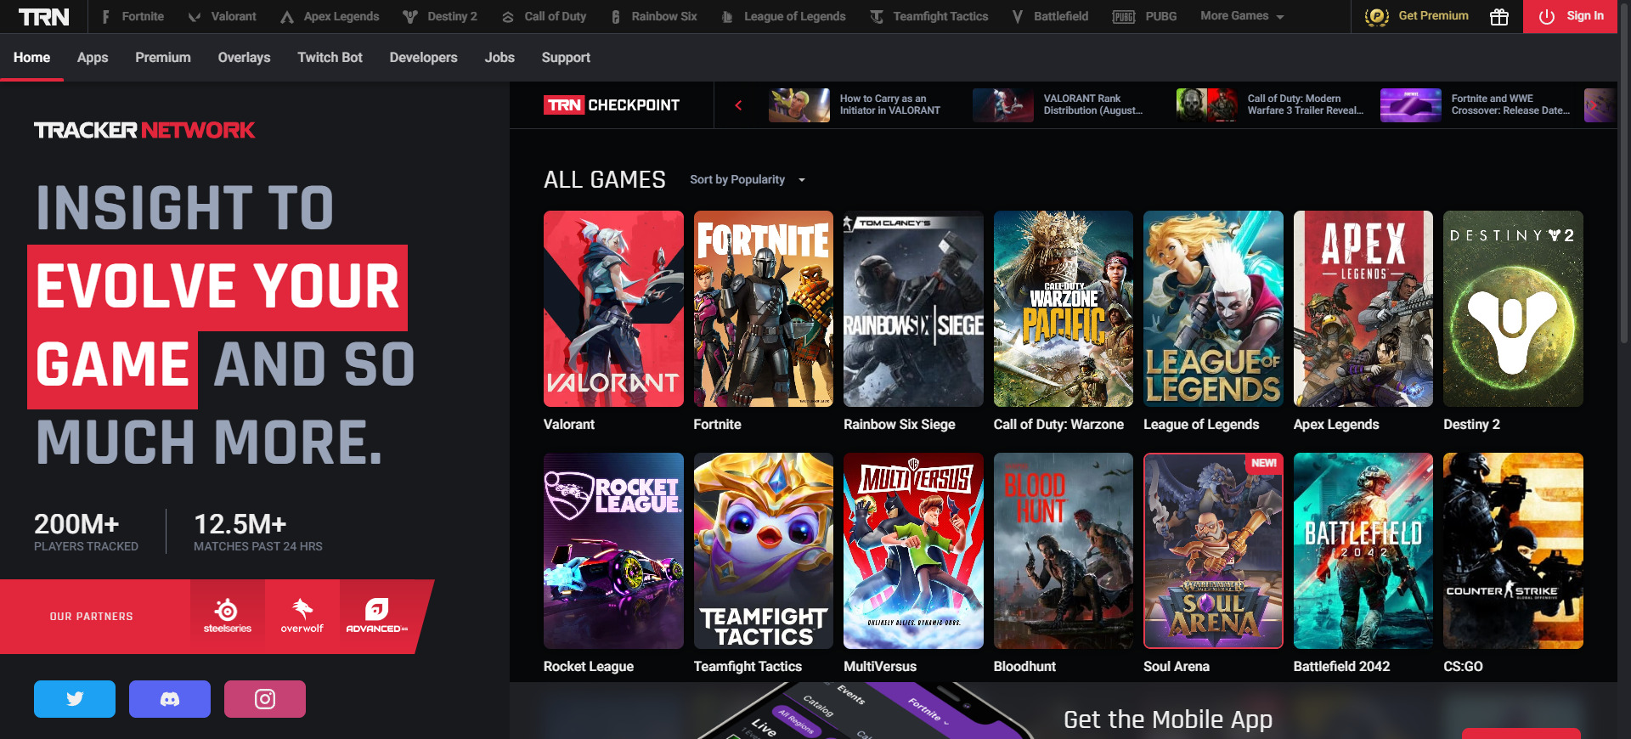Open Teamfight Tactics in top game bar
The image size is (1631, 739).
click(929, 16)
